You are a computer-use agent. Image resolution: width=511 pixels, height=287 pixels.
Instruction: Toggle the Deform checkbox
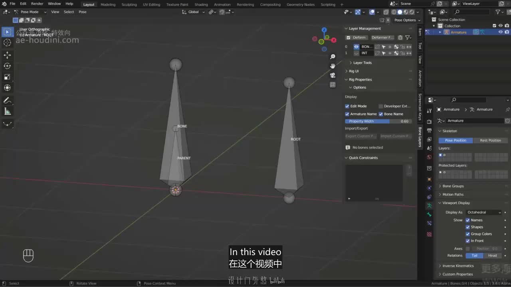point(348,37)
